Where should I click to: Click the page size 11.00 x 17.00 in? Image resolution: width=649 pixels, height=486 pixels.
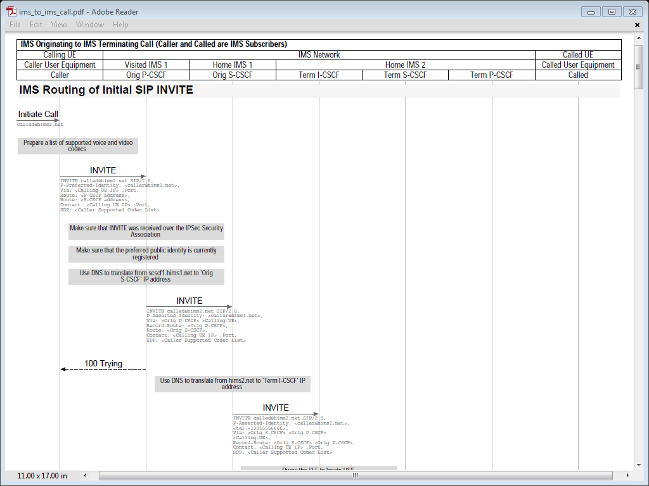point(42,476)
